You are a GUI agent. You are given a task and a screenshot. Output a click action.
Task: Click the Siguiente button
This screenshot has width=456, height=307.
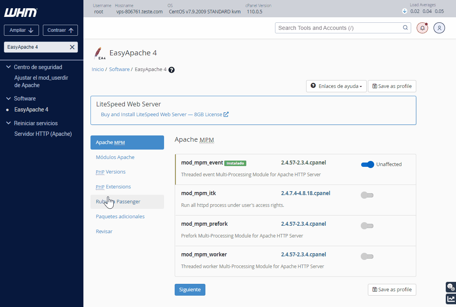pyautogui.click(x=190, y=290)
